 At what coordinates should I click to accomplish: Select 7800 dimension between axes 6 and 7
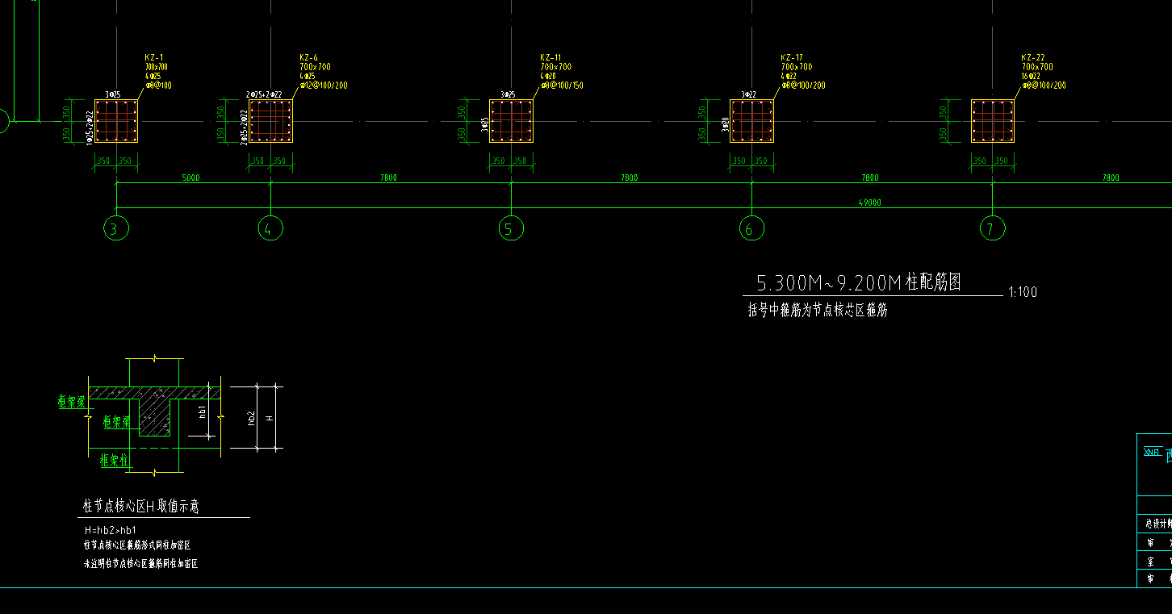coord(870,178)
